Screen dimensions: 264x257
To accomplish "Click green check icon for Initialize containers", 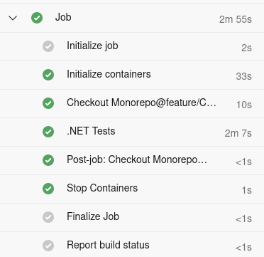I will point(48,75).
